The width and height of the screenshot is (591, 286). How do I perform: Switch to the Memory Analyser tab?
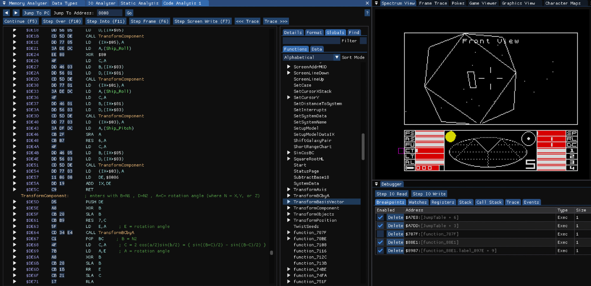point(28,3)
